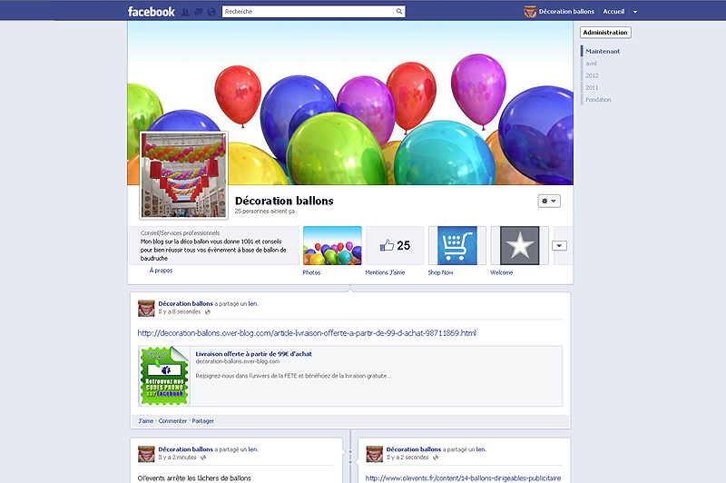Click the Shop Now label
This screenshot has width=726, height=483.
[440, 272]
